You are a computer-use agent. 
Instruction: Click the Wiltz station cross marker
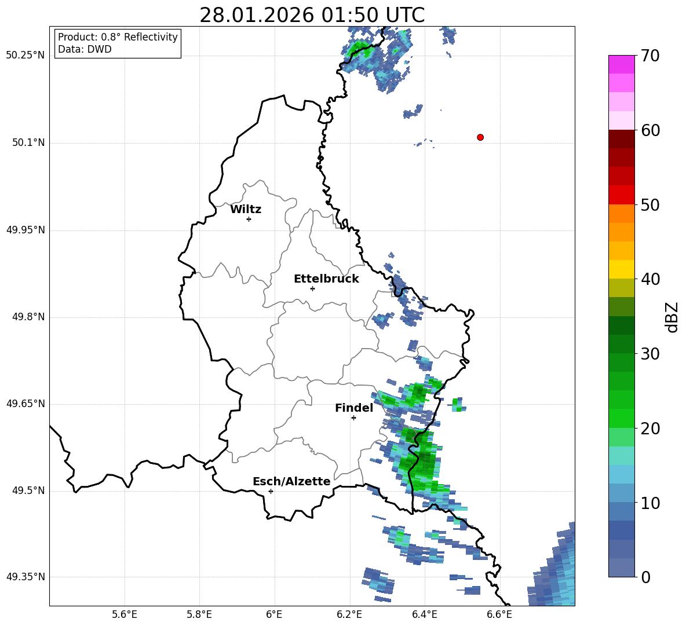coord(249,219)
